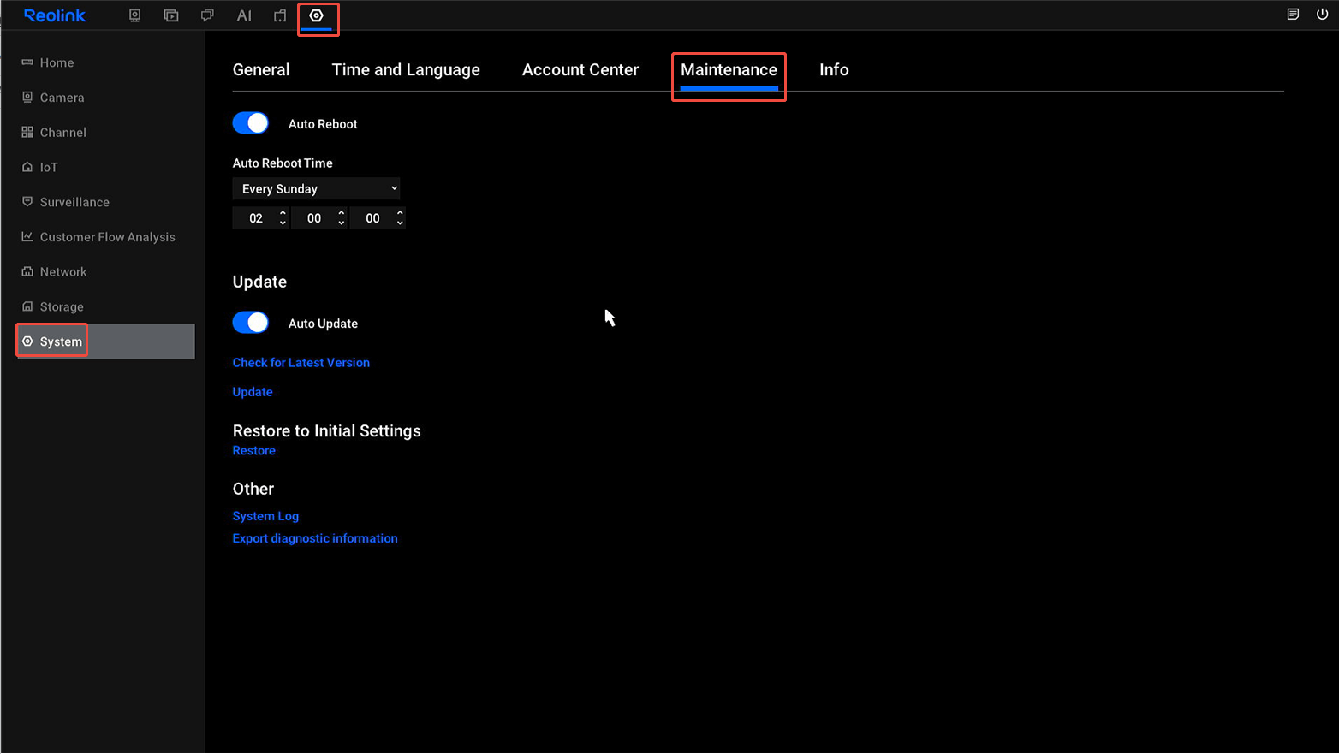The width and height of the screenshot is (1339, 754).
Task: Disable the Auto Reboot toggle
Action: click(x=251, y=123)
